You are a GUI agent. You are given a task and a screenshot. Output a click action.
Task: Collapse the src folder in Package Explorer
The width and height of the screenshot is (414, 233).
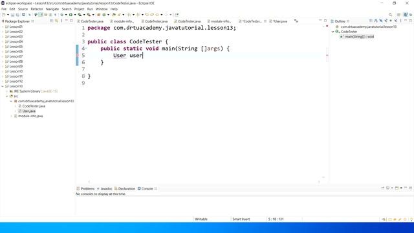pos(7,96)
